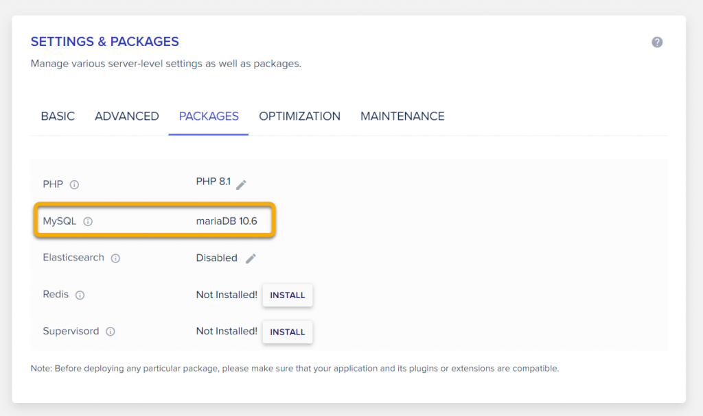
Task: Open the Maintenance tab
Action: pyautogui.click(x=402, y=117)
